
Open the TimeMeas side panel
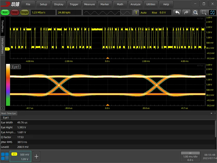3,26
